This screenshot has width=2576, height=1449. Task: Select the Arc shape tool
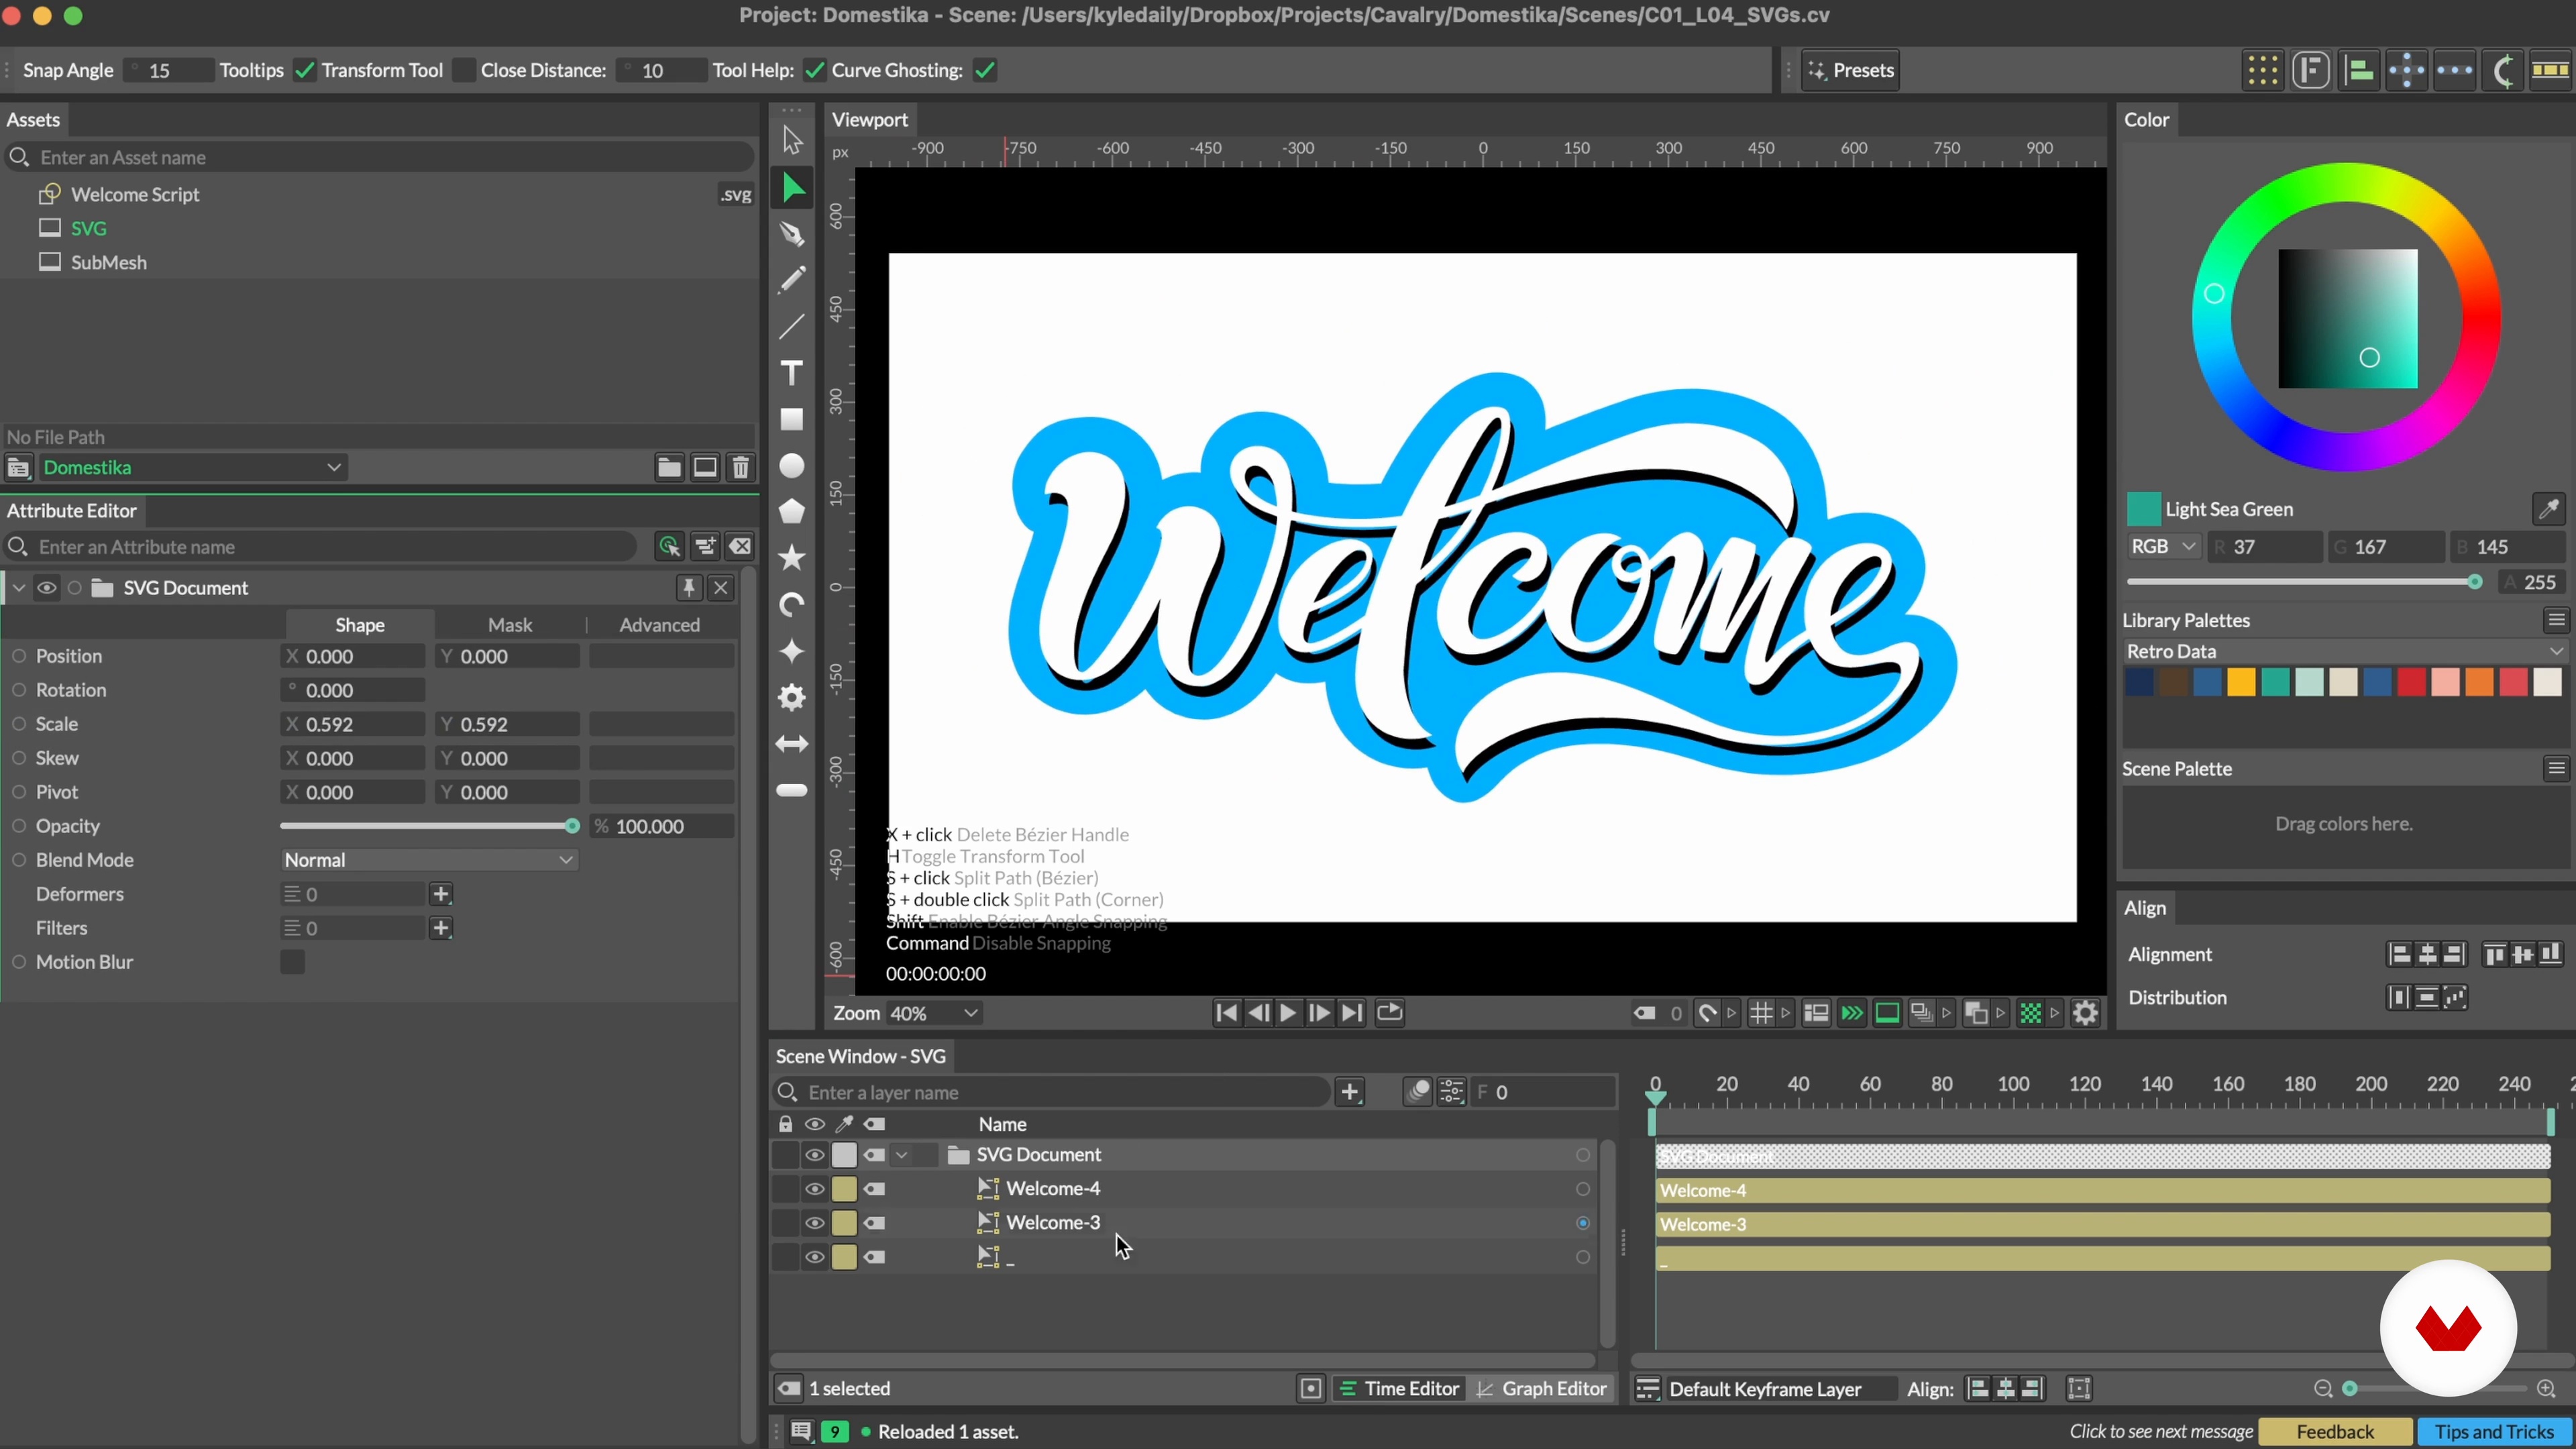[x=792, y=605]
